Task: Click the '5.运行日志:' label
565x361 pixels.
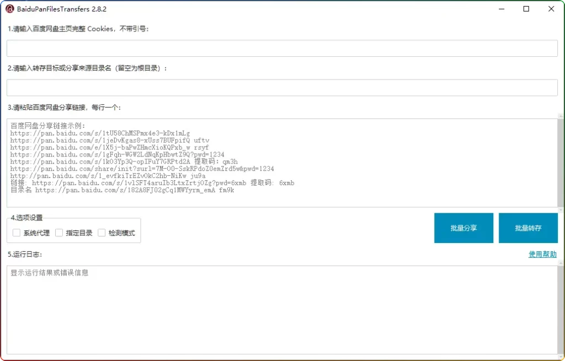Action: click(x=25, y=255)
